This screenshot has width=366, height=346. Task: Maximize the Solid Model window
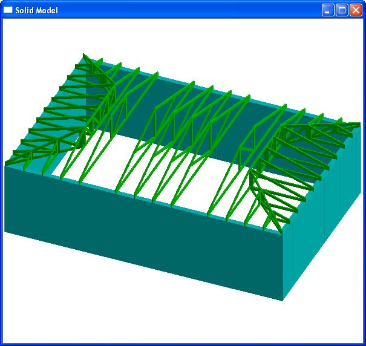click(x=342, y=10)
